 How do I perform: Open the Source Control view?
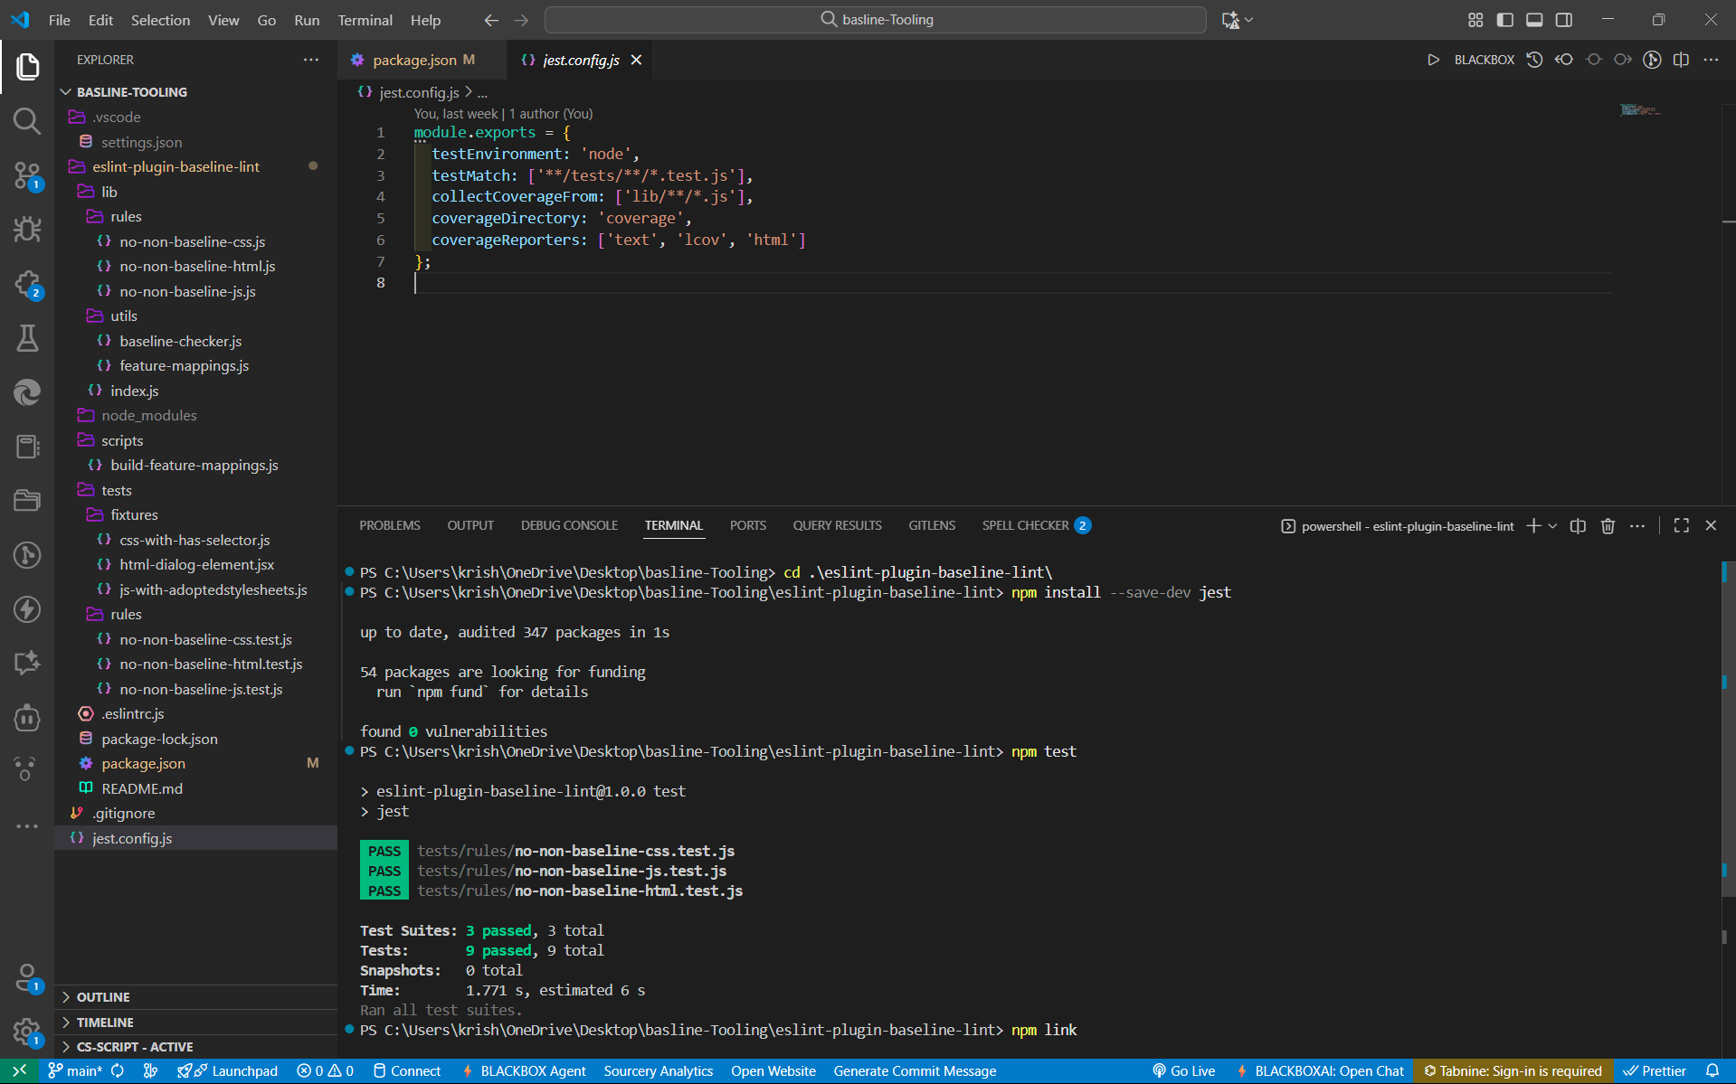[27, 175]
